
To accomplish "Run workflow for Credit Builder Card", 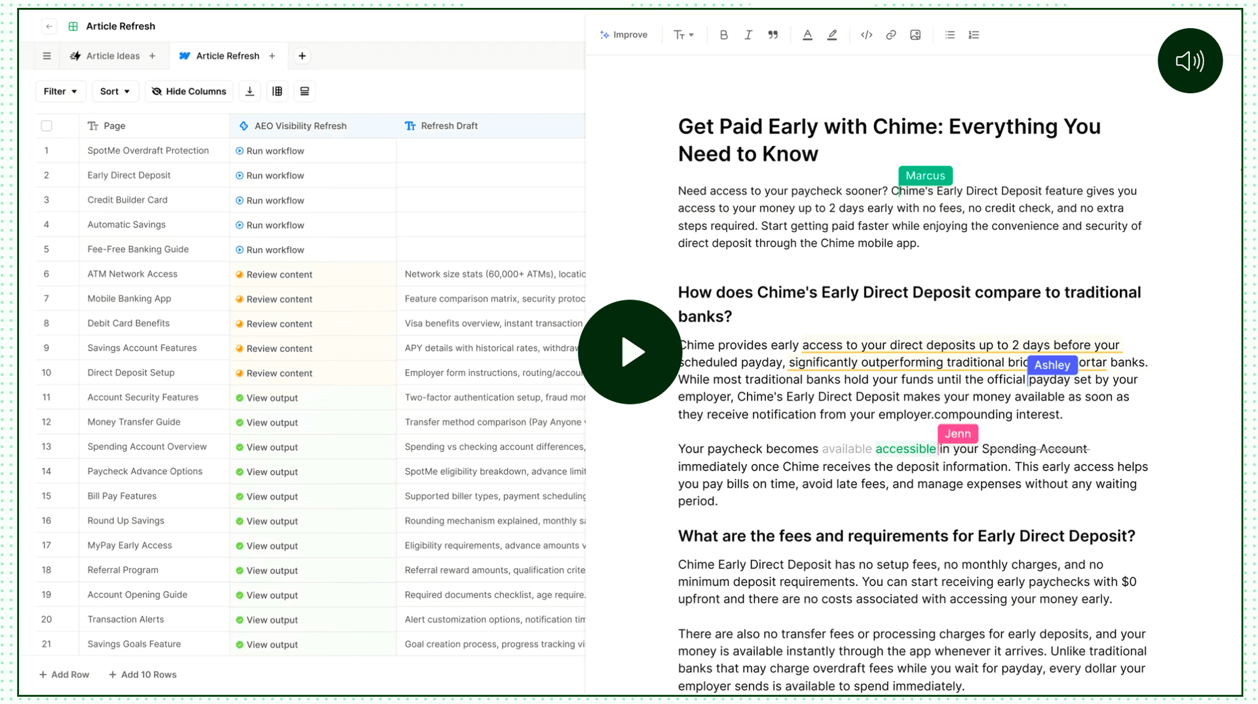I will pyautogui.click(x=270, y=200).
